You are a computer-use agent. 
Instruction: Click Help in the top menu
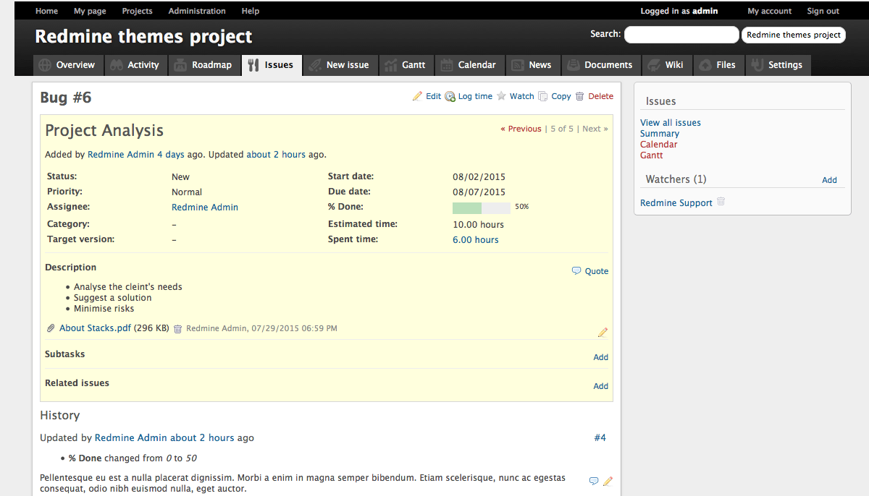(251, 11)
